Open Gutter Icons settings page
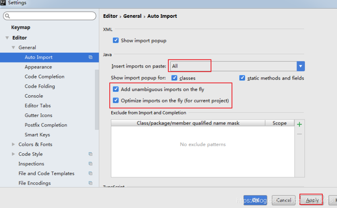337x208 pixels. coord(38,115)
